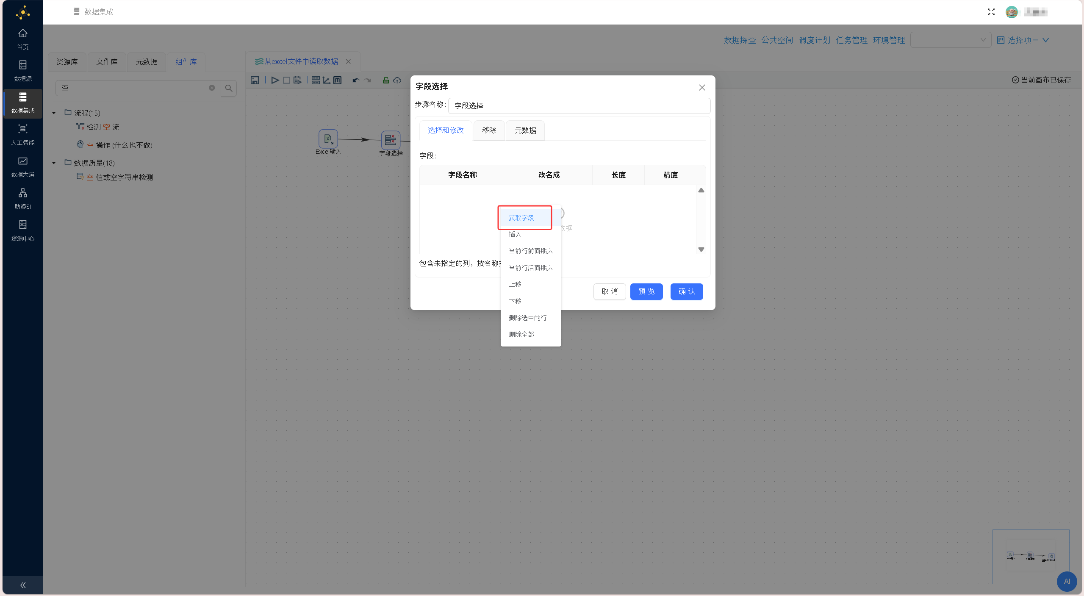Collapse the 流程(15) tree folder
Screen dimensions: 1084x596
54,113
